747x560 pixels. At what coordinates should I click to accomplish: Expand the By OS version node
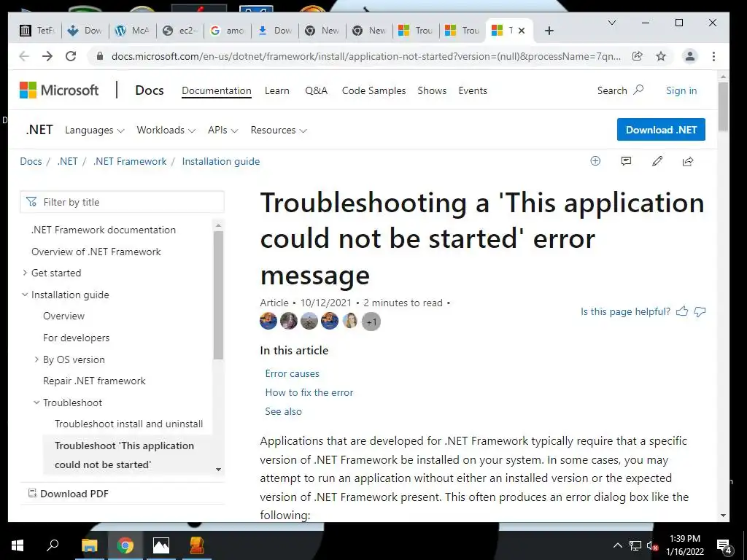pos(36,359)
